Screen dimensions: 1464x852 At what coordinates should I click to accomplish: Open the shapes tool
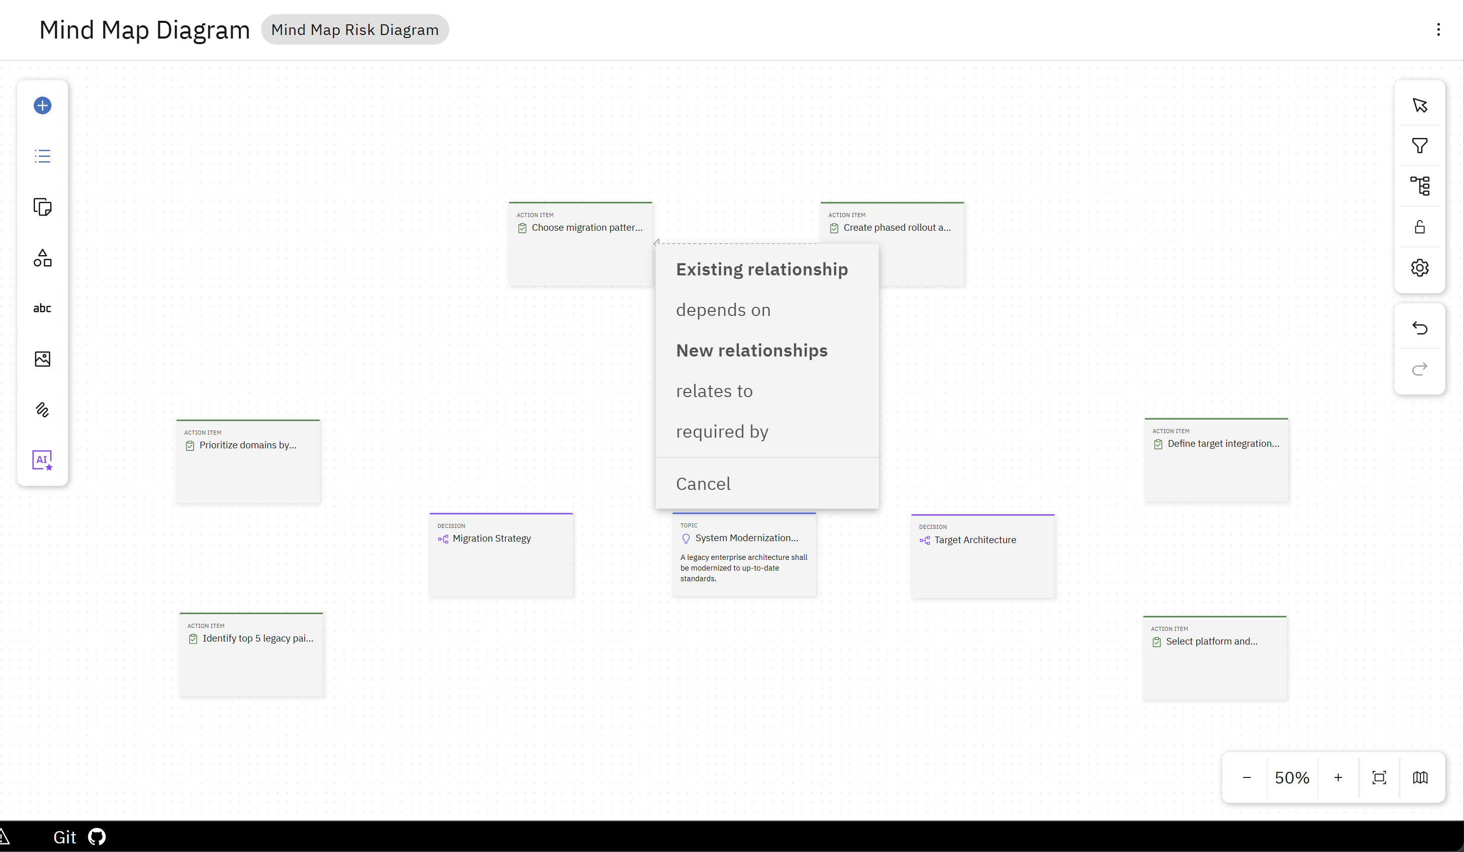[x=43, y=258]
